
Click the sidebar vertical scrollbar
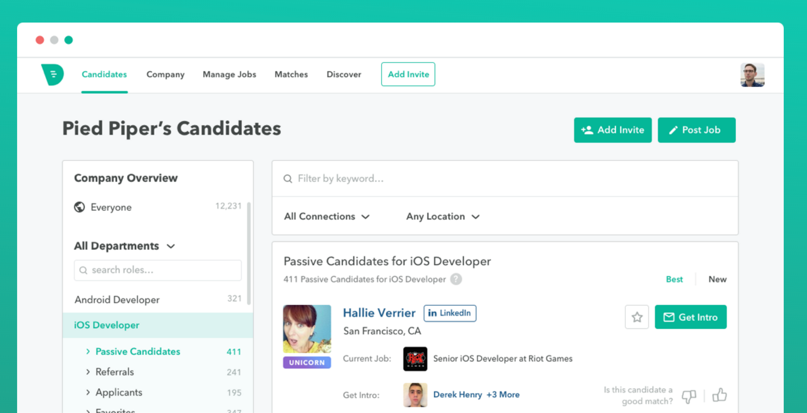tap(249, 253)
